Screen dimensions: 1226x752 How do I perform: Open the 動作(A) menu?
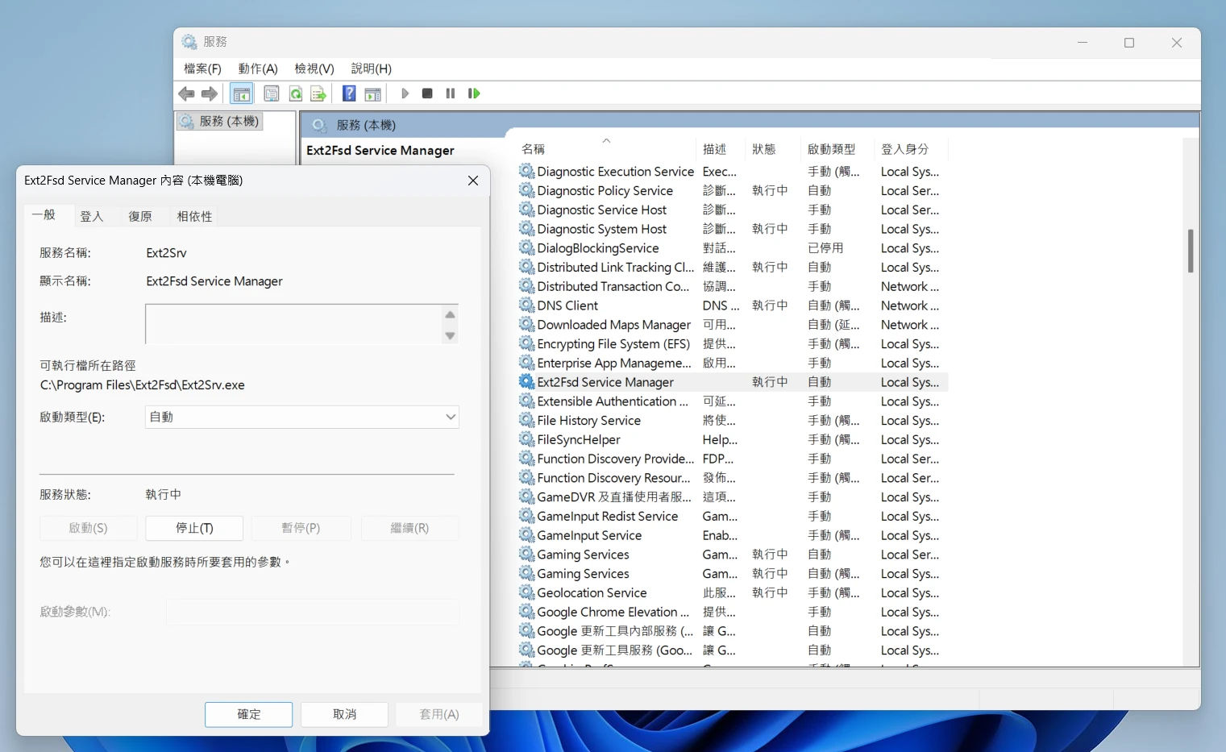(258, 69)
